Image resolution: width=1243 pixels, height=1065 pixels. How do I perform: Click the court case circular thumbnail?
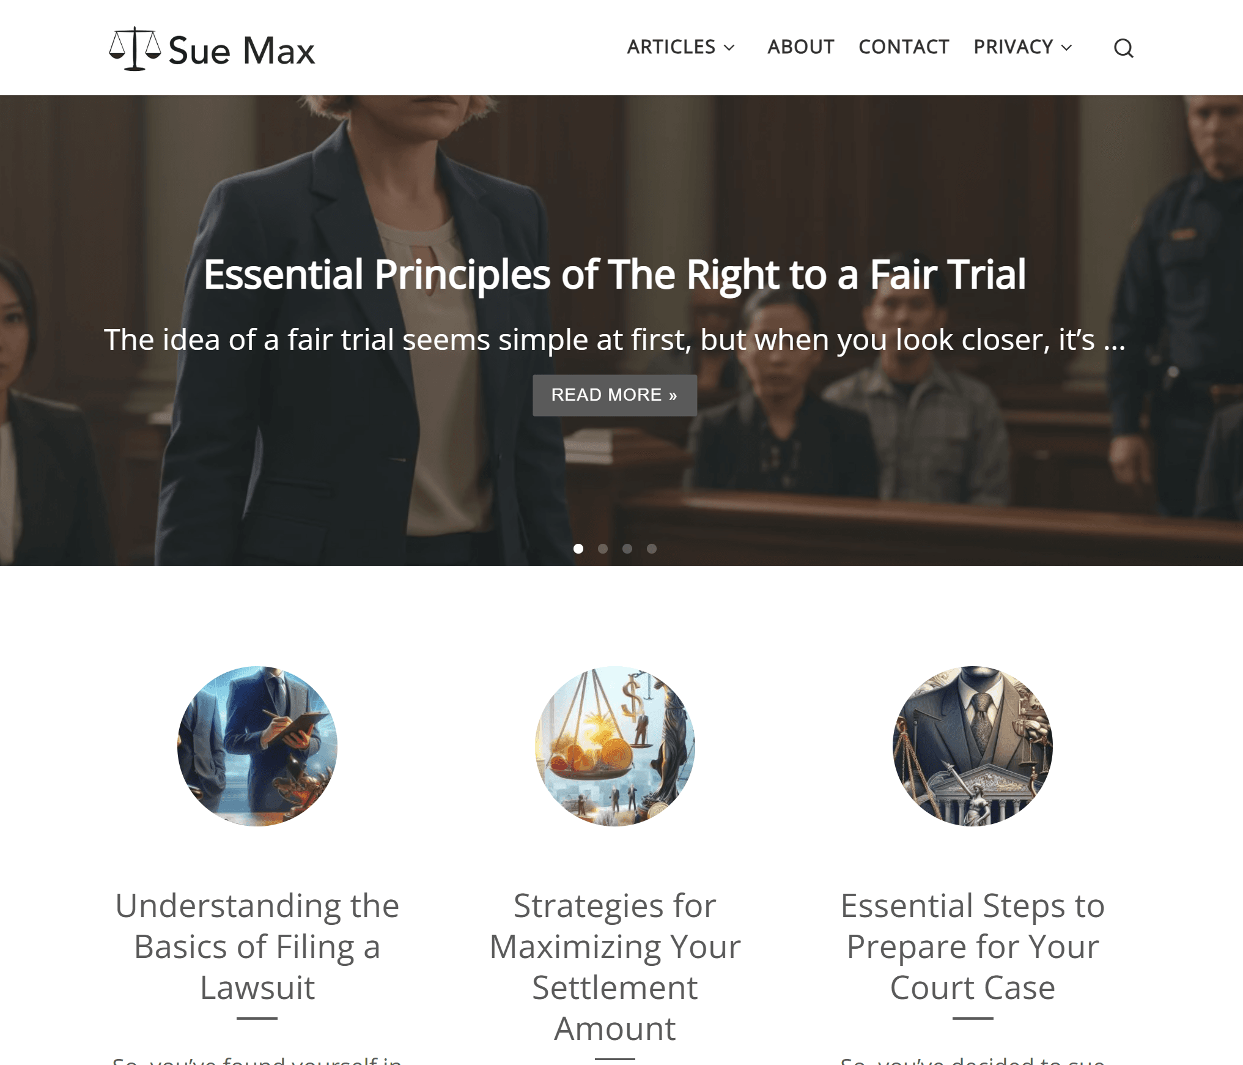[972, 746]
